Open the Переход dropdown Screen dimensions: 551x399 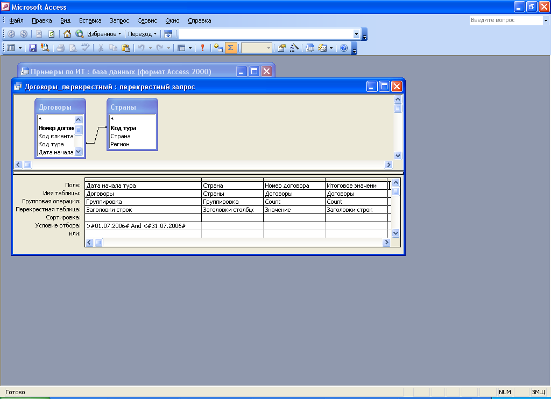pyautogui.click(x=142, y=34)
